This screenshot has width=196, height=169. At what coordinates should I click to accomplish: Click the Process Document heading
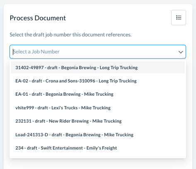tap(38, 18)
